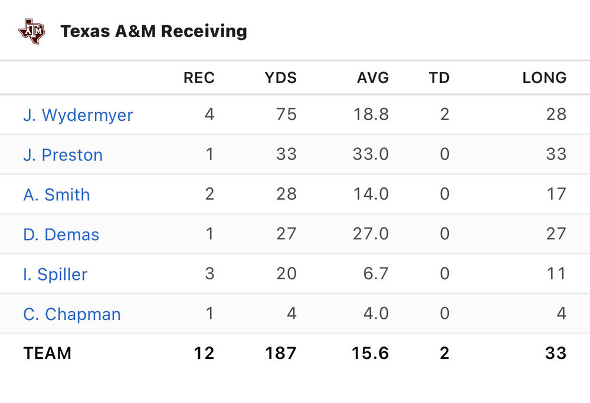Click the YDS column header
Image resolution: width=590 pixels, height=403 pixels.
pyautogui.click(x=280, y=77)
